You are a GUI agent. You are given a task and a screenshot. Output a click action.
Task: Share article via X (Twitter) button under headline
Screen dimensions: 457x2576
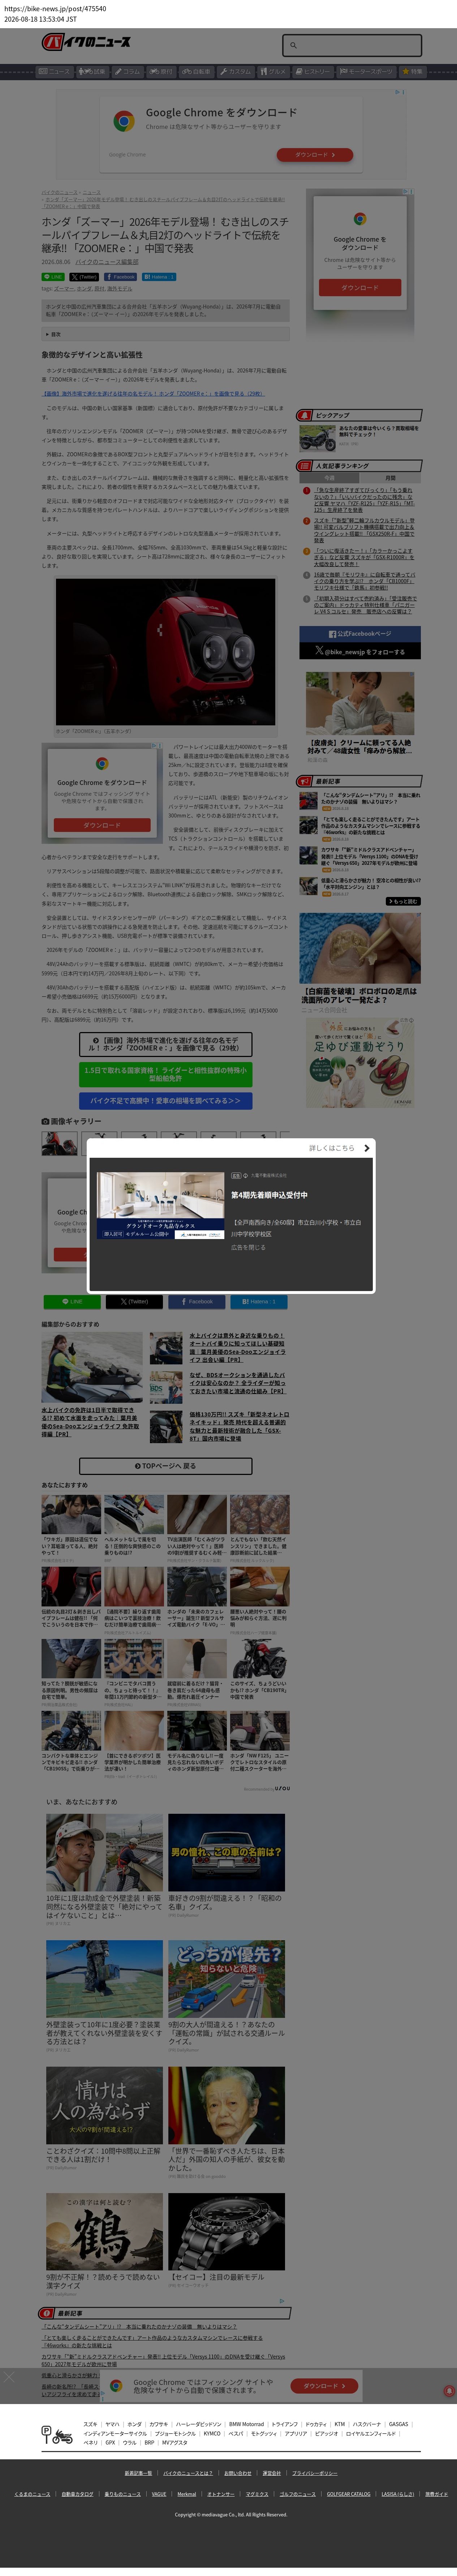(84, 277)
